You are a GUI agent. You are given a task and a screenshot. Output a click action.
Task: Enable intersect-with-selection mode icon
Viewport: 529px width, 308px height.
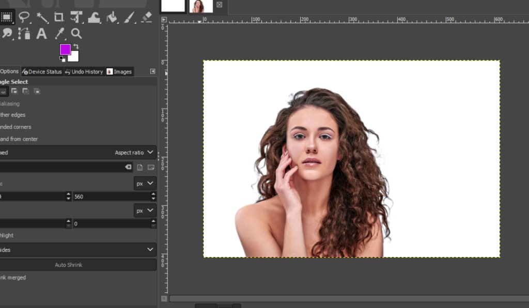pos(37,91)
